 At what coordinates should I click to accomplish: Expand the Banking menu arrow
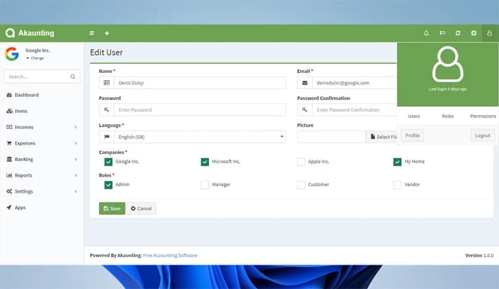click(76, 159)
